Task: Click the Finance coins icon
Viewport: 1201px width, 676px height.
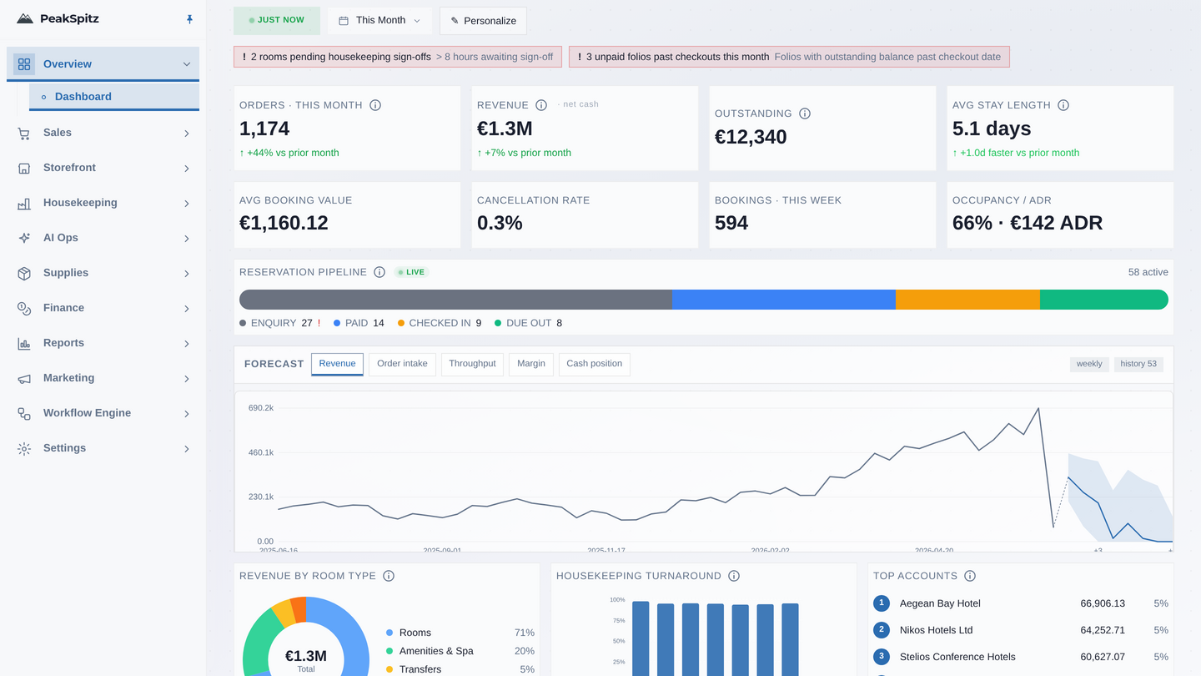Action: 24,308
